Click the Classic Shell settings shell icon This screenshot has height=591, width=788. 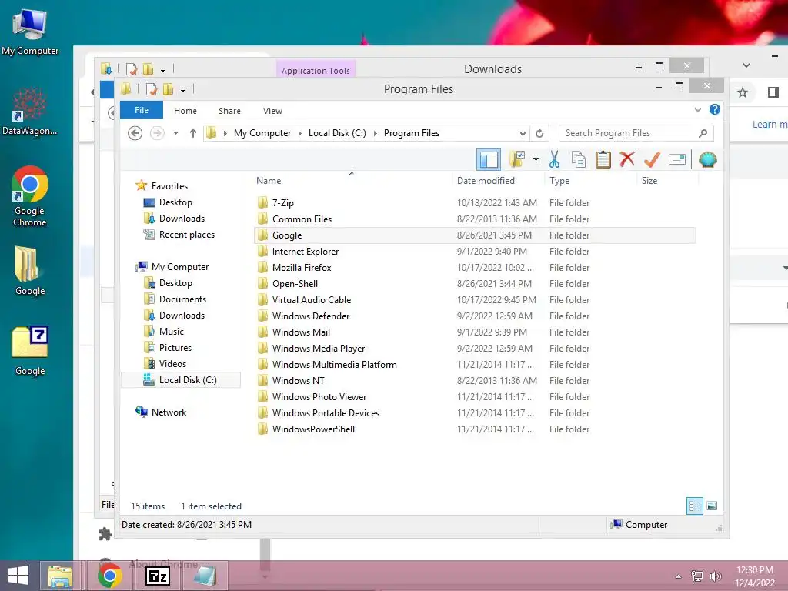coord(708,160)
